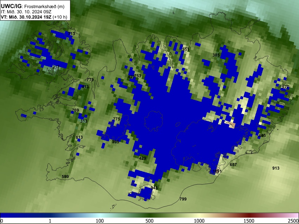The width and height of the screenshot is (299, 224).
Task: Click the color scale tick label 1500
Action: (249, 221)
